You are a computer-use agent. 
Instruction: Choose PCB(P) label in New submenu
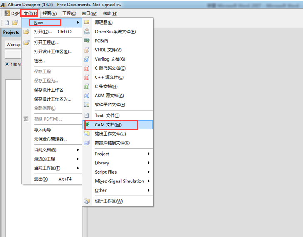(x=102, y=41)
